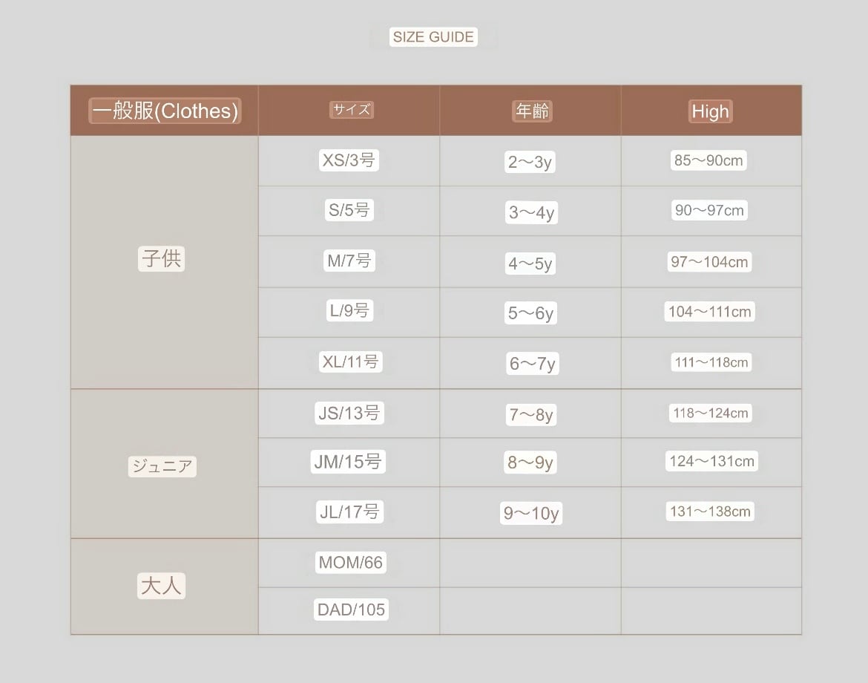Screen dimensions: 868x683
Task: Click the 大人 category label
Action: (x=161, y=586)
